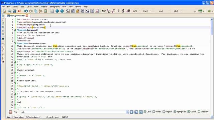The height and width of the screenshot is (120, 214).
Task: Select the table_position.tex tab
Action: [x=18, y=16]
